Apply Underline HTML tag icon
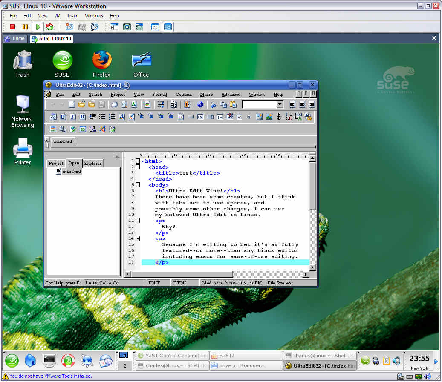 [x=82, y=117]
